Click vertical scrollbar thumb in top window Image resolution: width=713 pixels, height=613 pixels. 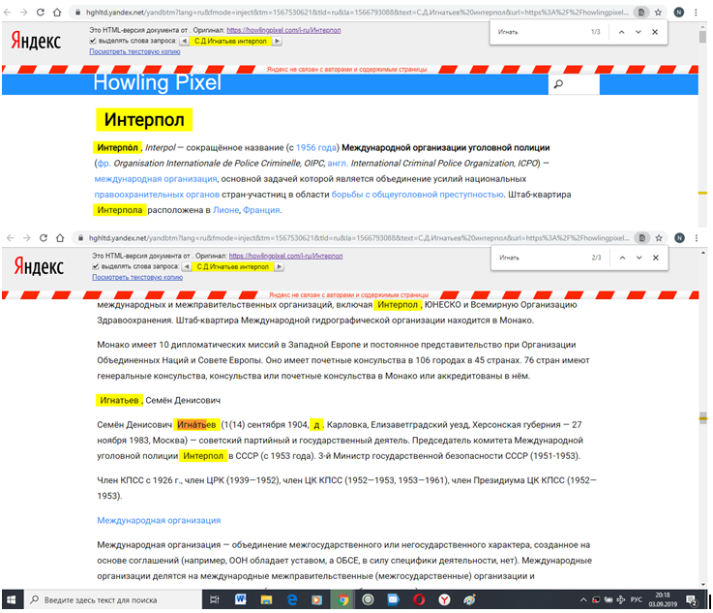[702, 36]
